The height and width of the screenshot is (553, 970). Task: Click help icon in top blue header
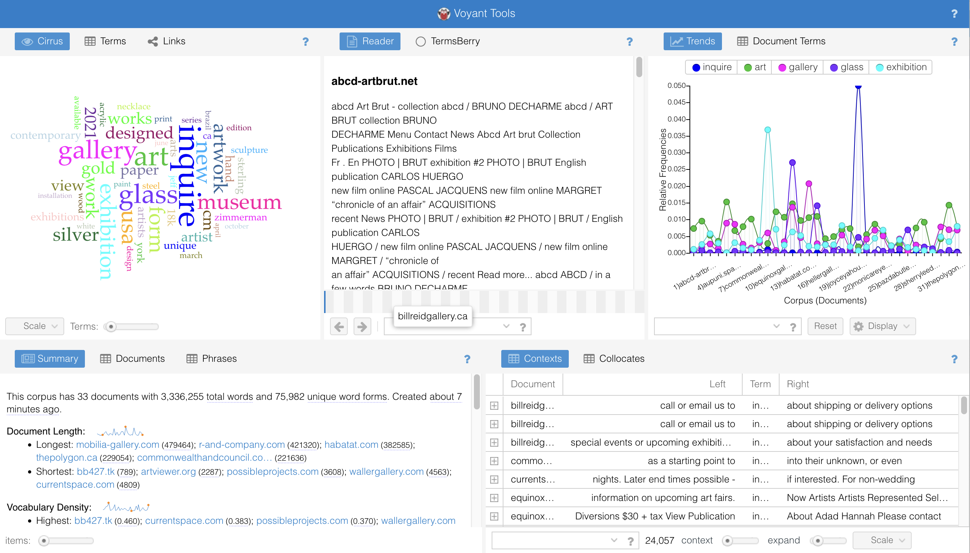coord(954,14)
